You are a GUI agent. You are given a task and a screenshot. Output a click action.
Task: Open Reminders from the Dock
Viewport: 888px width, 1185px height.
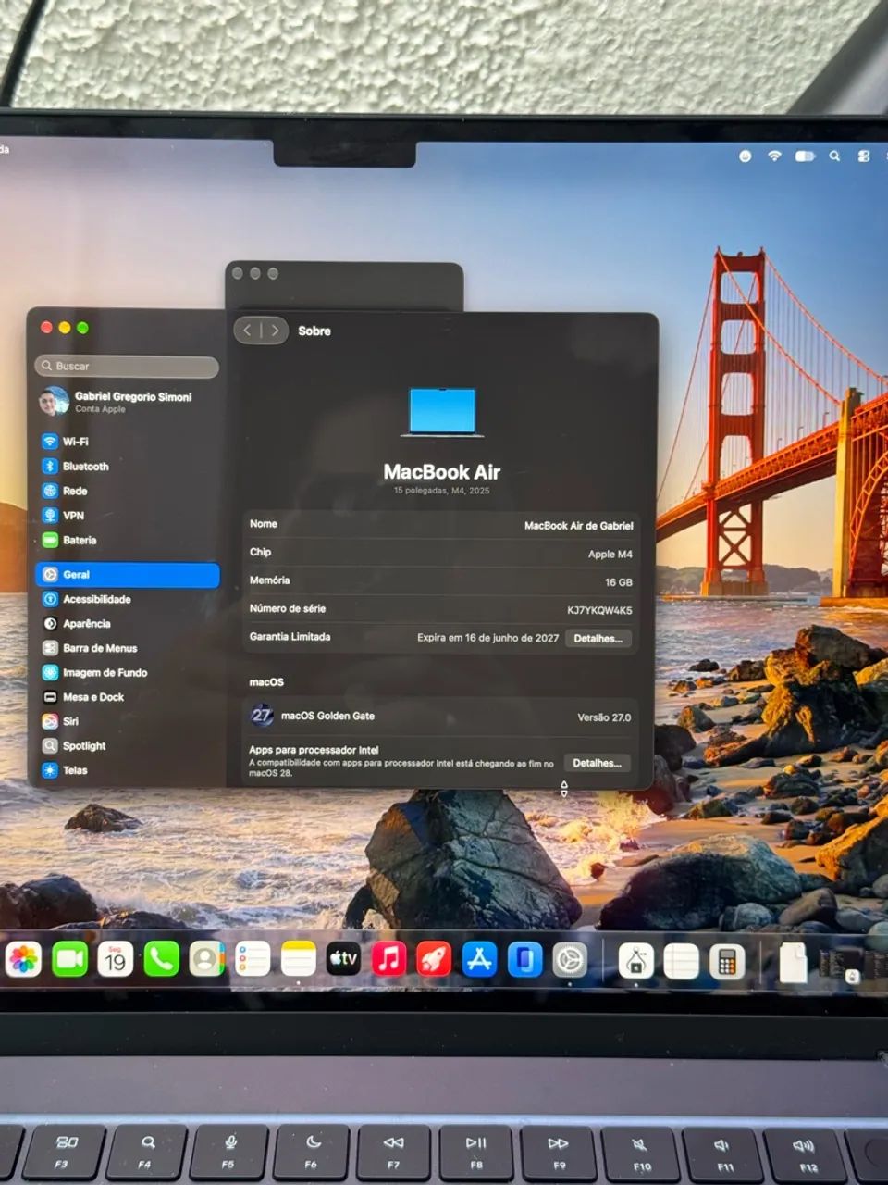(252, 960)
